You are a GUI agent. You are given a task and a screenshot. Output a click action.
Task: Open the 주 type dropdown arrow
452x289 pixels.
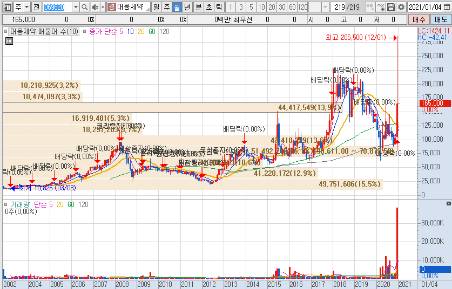[26, 7]
